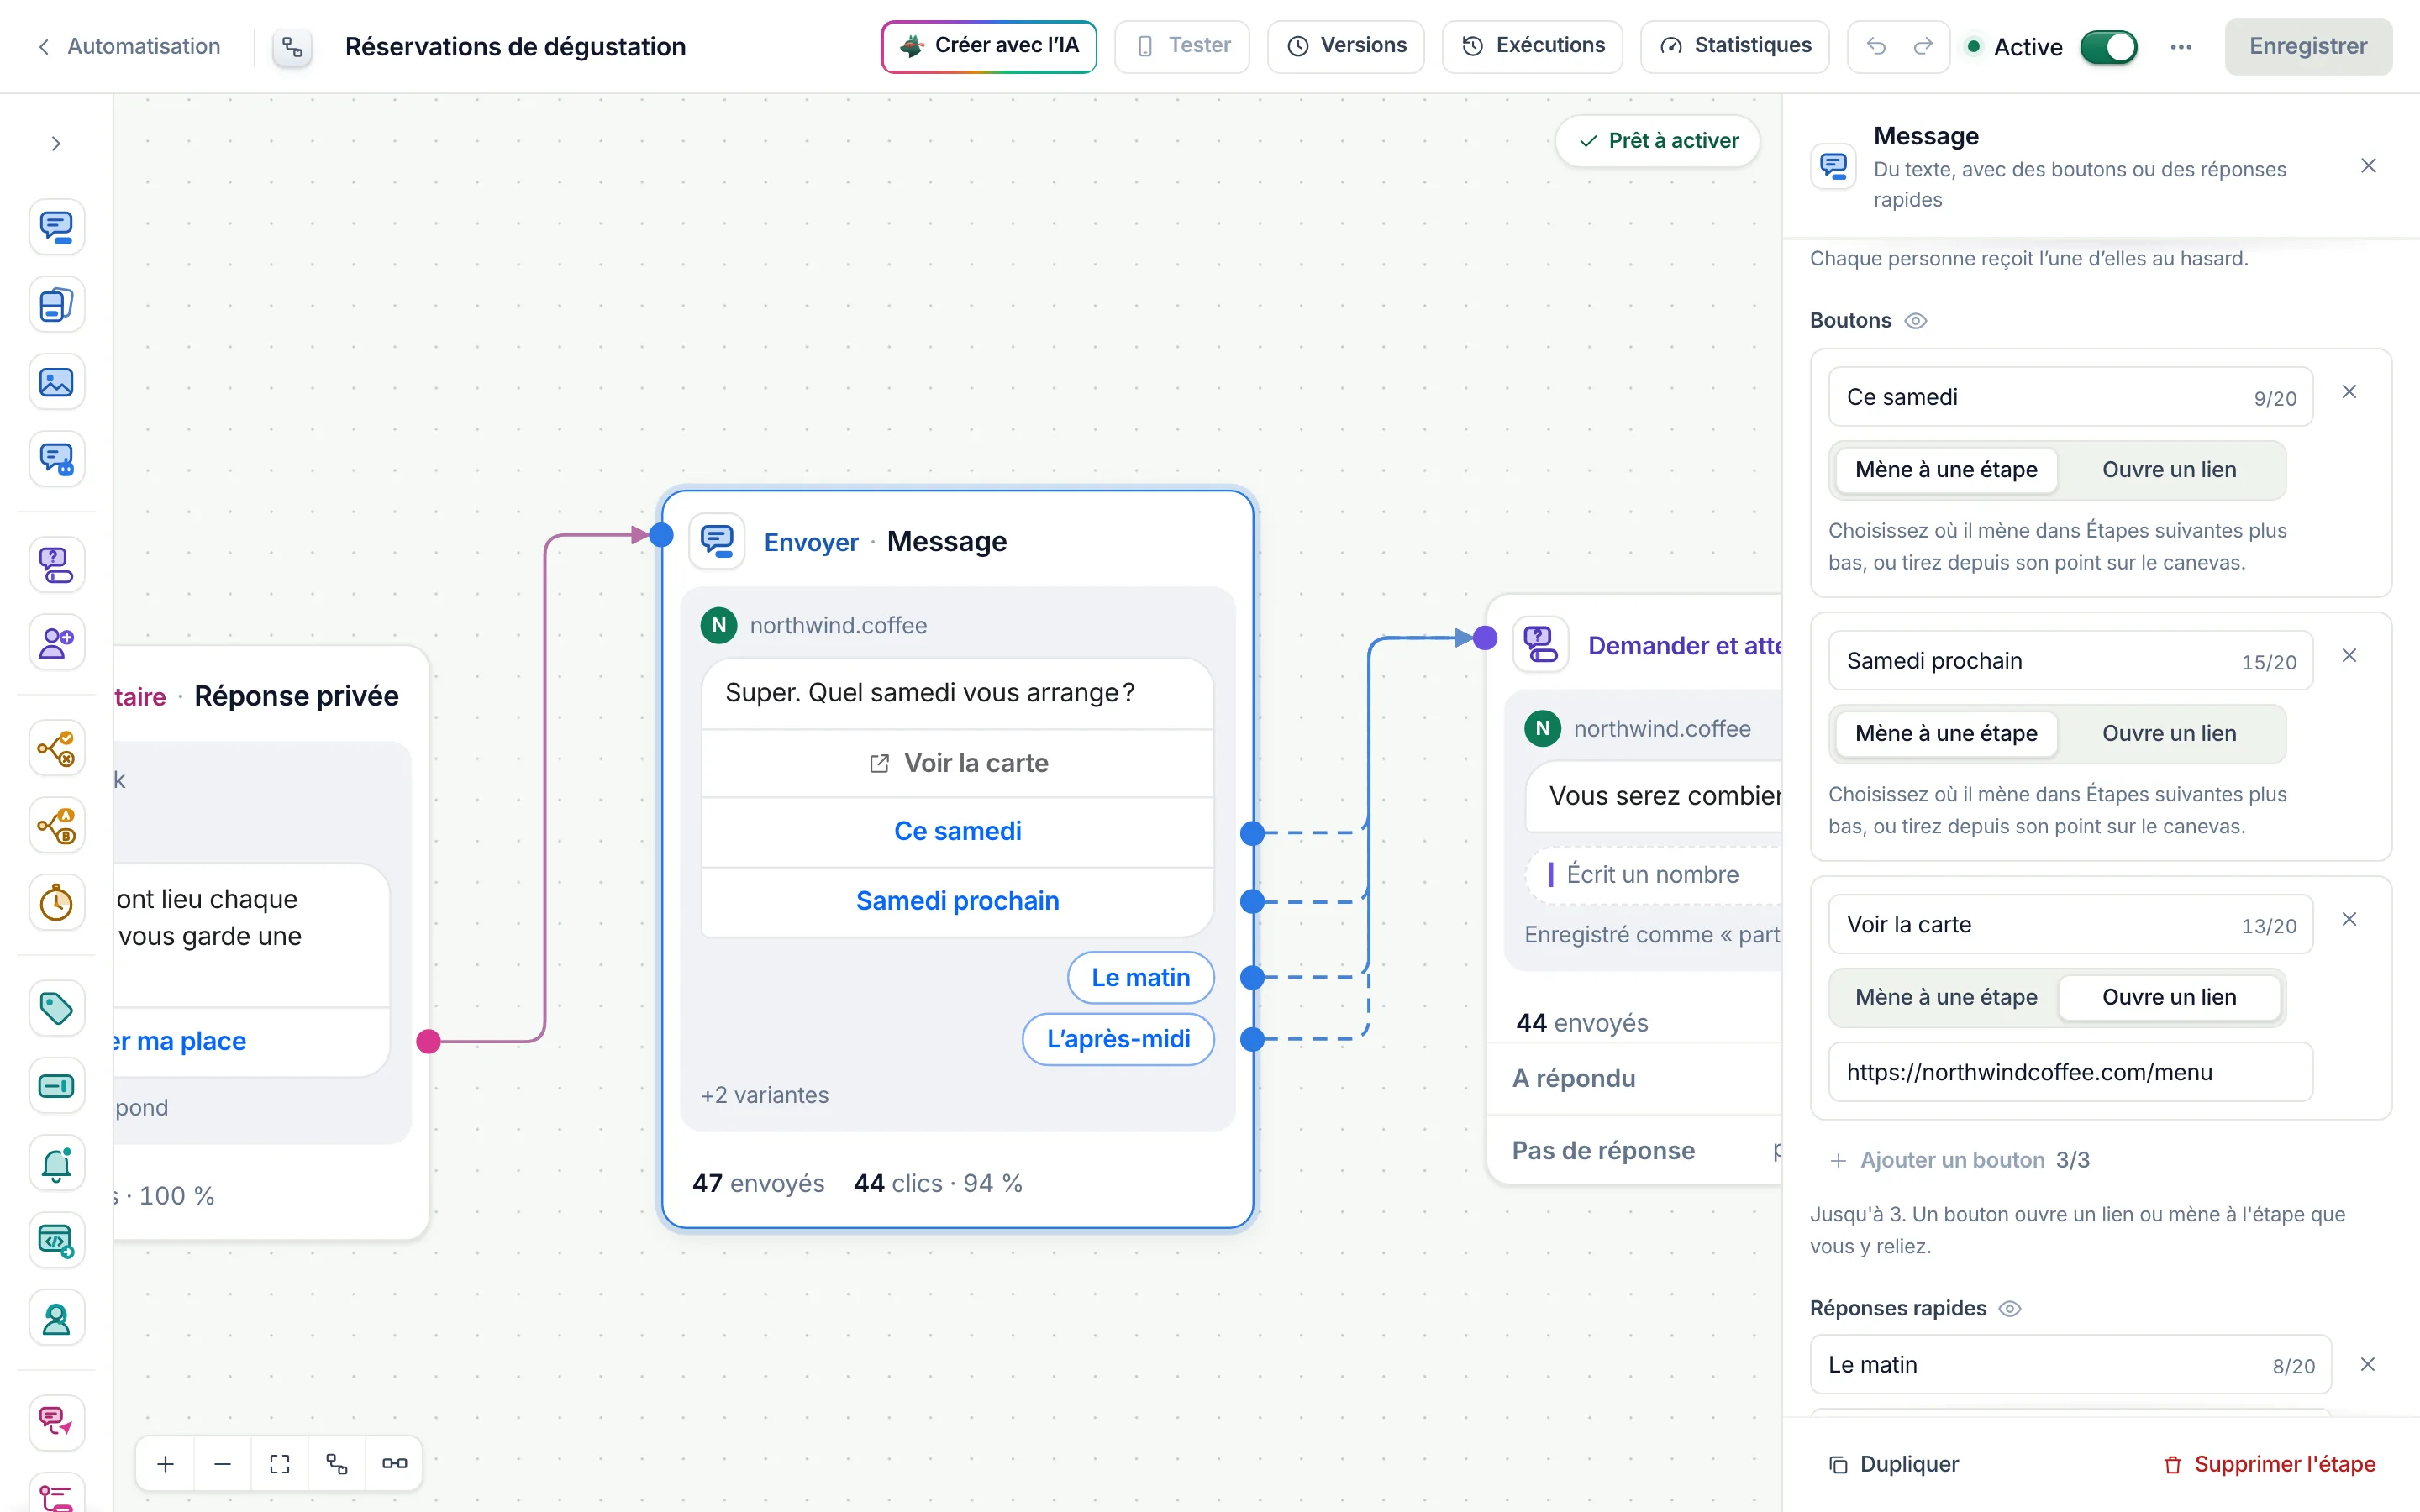Undo the last change

pos(1876,46)
